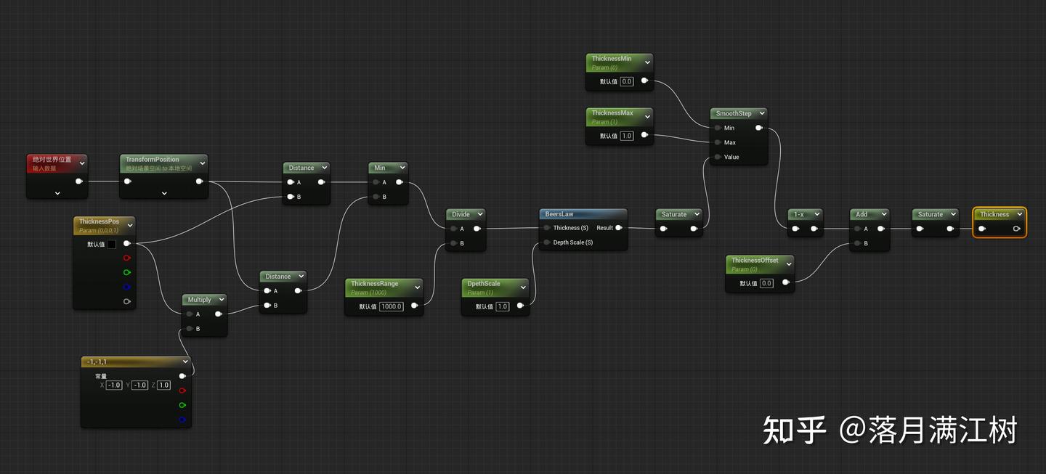
Task: Select the BeersLaw node title
Action: click(559, 214)
